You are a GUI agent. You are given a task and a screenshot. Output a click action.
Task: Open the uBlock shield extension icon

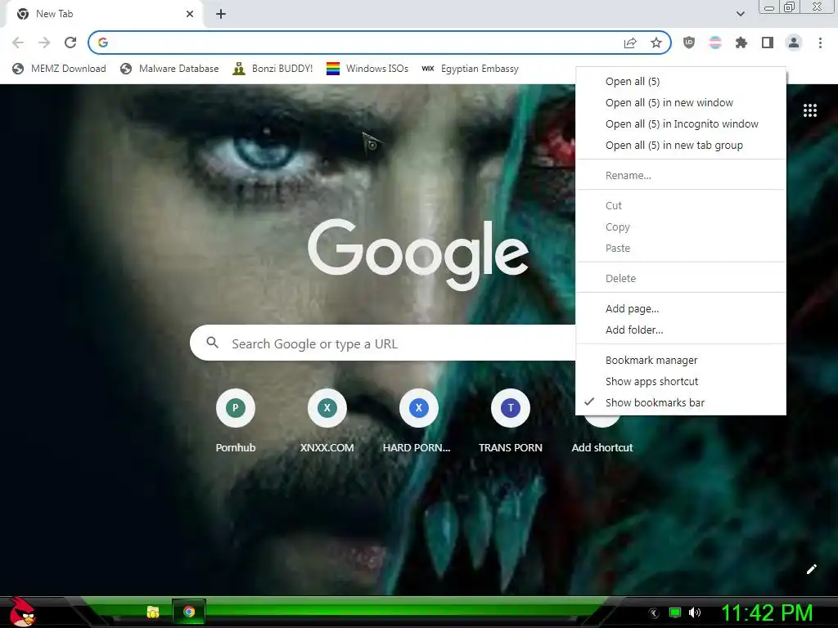click(689, 43)
